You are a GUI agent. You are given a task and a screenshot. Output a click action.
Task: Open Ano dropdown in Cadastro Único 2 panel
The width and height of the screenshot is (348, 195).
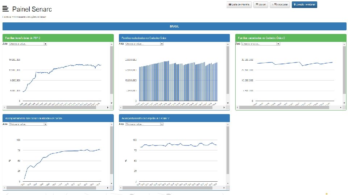point(261,44)
